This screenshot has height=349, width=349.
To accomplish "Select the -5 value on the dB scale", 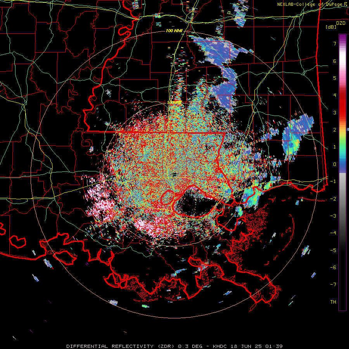I will (x=333, y=250).
